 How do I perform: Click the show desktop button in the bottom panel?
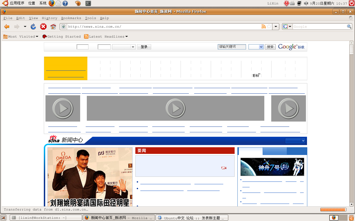click(x=3, y=218)
